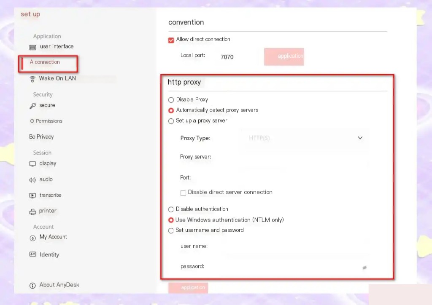Select Disable authentication radio button
The image size is (432, 305).
[x=171, y=209]
